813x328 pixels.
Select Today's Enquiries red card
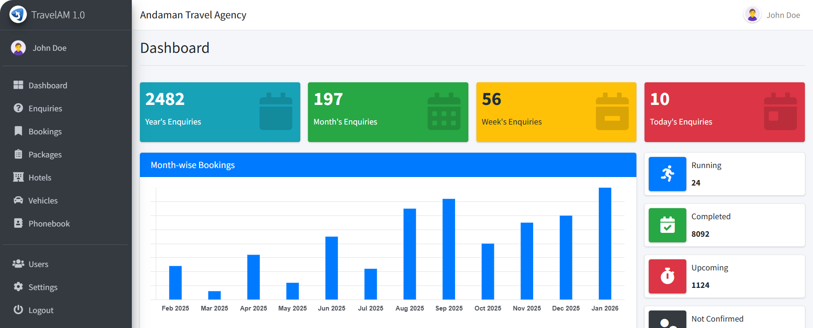click(724, 112)
